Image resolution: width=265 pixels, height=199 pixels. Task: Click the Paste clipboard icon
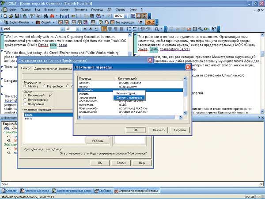pos(92,16)
